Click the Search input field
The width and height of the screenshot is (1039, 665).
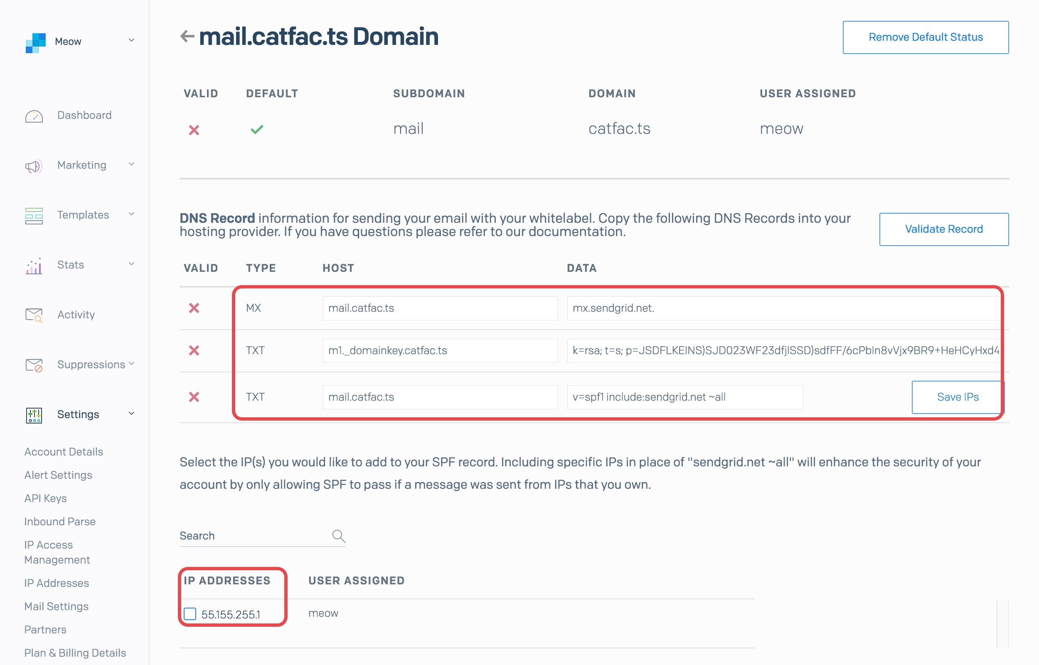pos(257,535)
